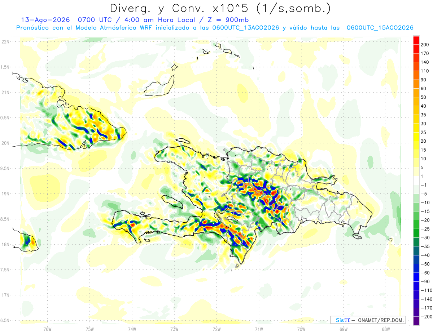This screenshot has height=334, width=433.
Task: Click the '72W' longitude label
Action: click(x=216, y=329)
